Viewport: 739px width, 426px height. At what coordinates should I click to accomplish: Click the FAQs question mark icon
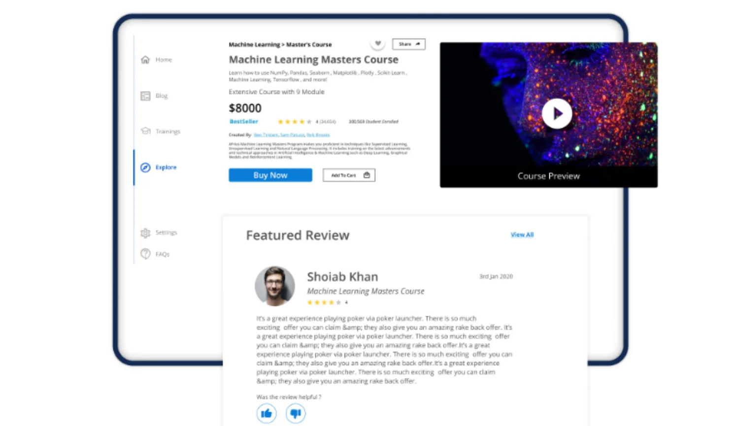(145, 254)
